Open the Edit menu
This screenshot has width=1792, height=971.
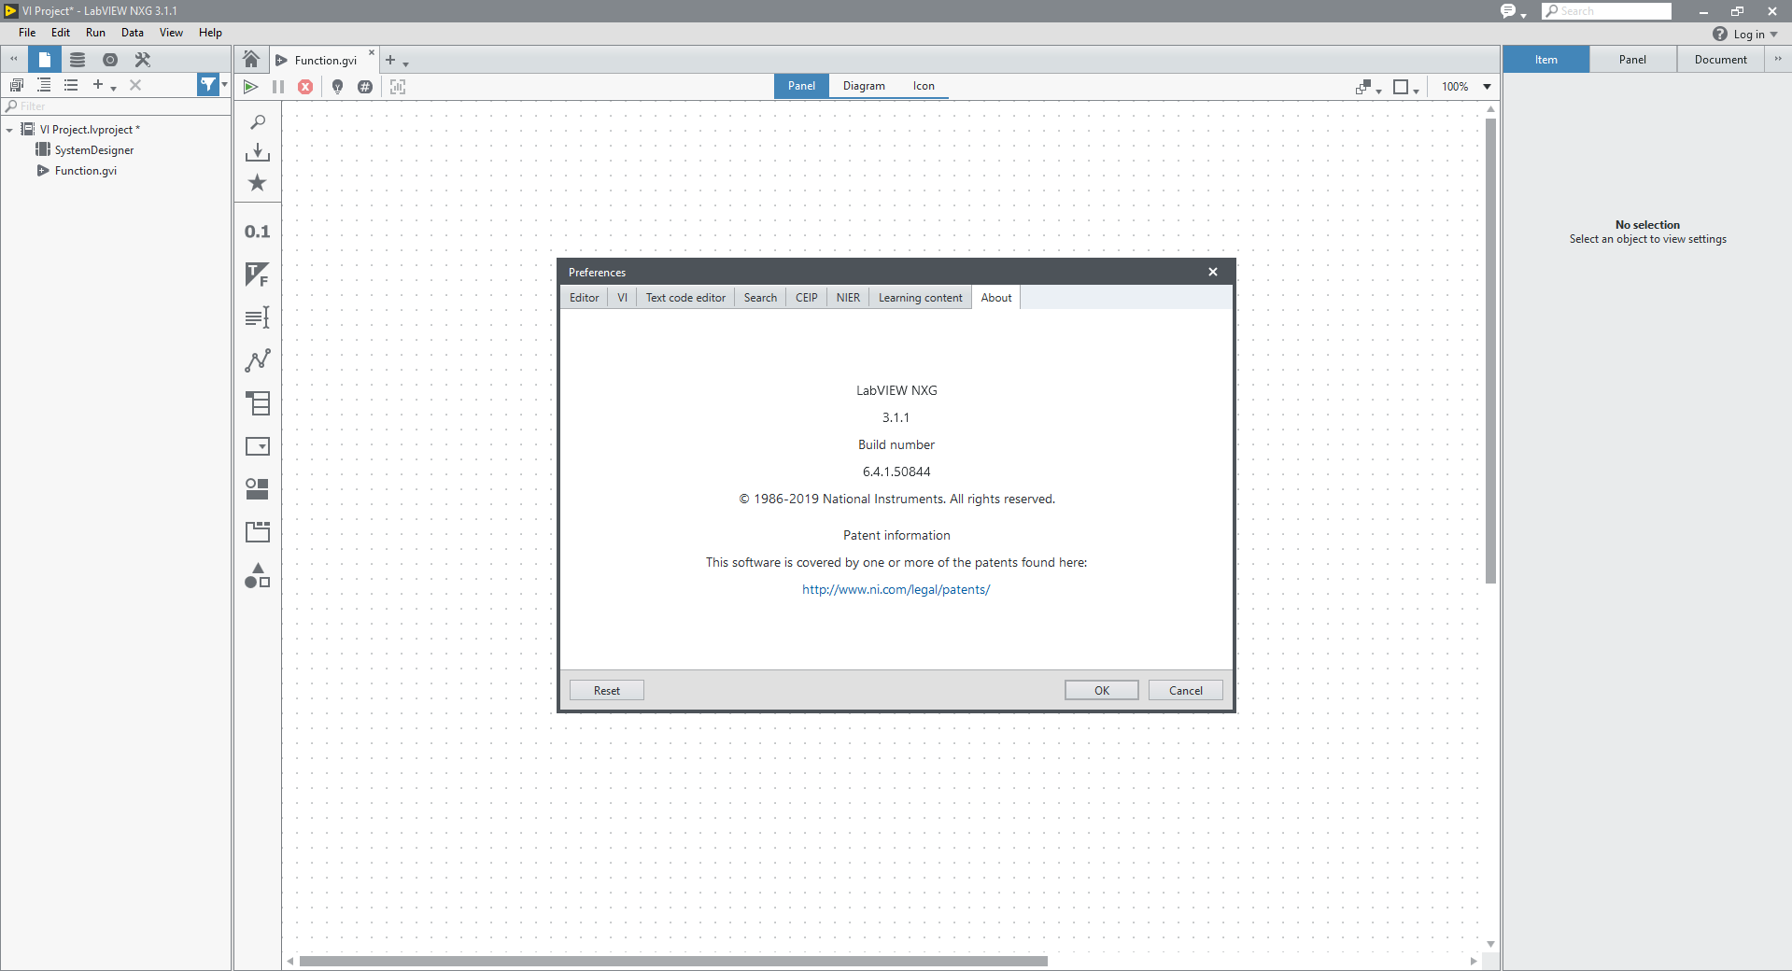click(61, 33)
